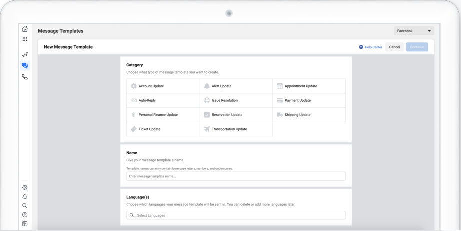The height and width of the screenshot is (231, 461).
Task: Open the phone icon in sidebar
Action: 25,77
